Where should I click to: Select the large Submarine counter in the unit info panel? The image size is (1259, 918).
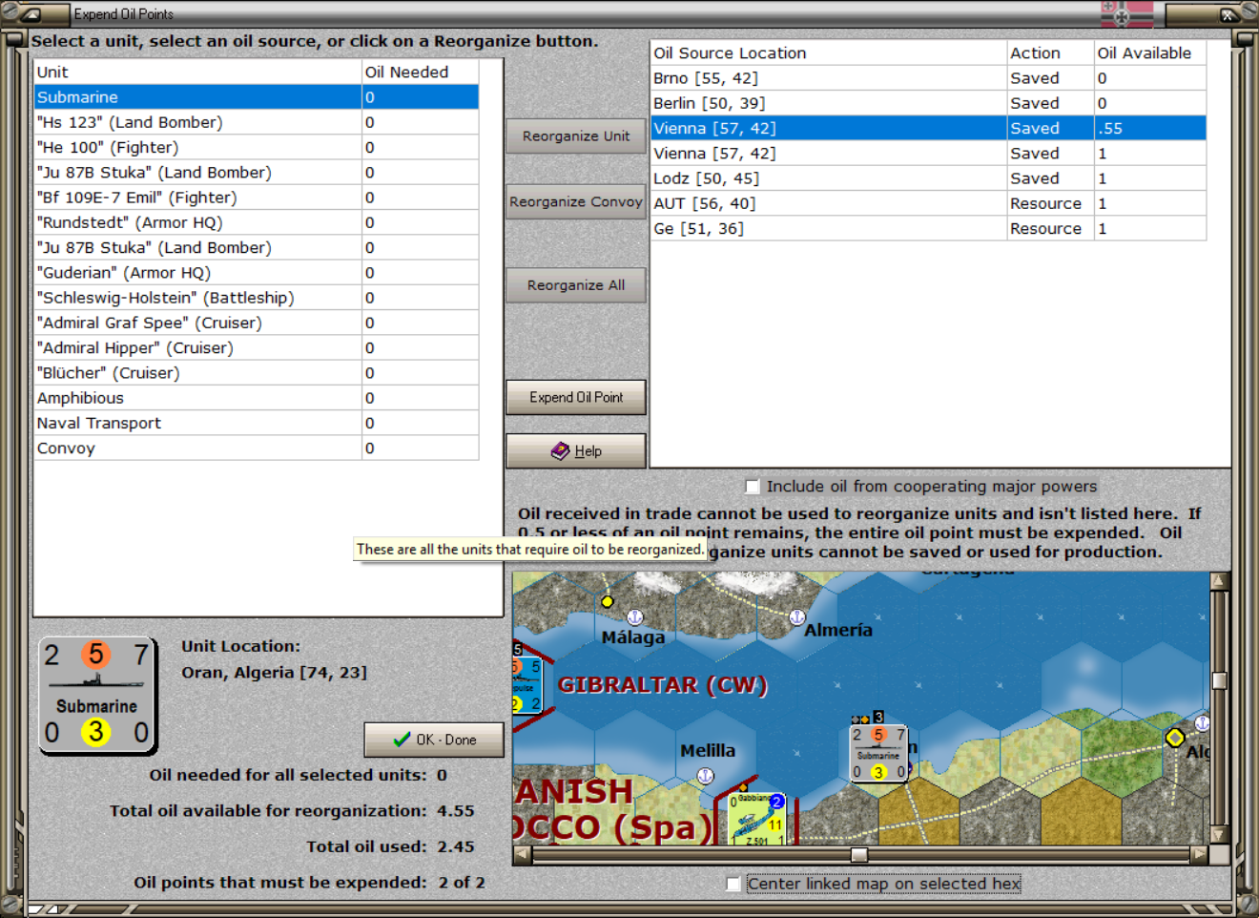(97, 695)
